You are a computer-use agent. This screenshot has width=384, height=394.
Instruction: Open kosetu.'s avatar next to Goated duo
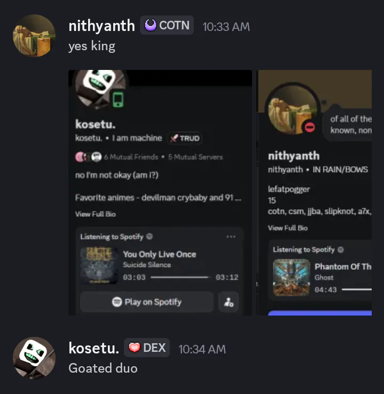(34, 358)
